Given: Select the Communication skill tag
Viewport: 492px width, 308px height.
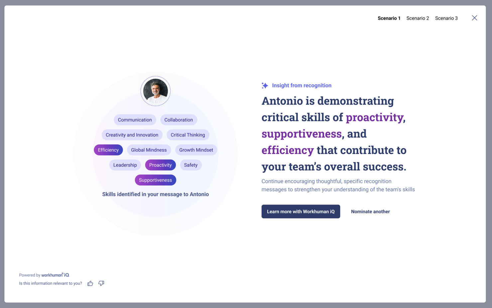Looking at the screenshot, I should tap(135, 120).
